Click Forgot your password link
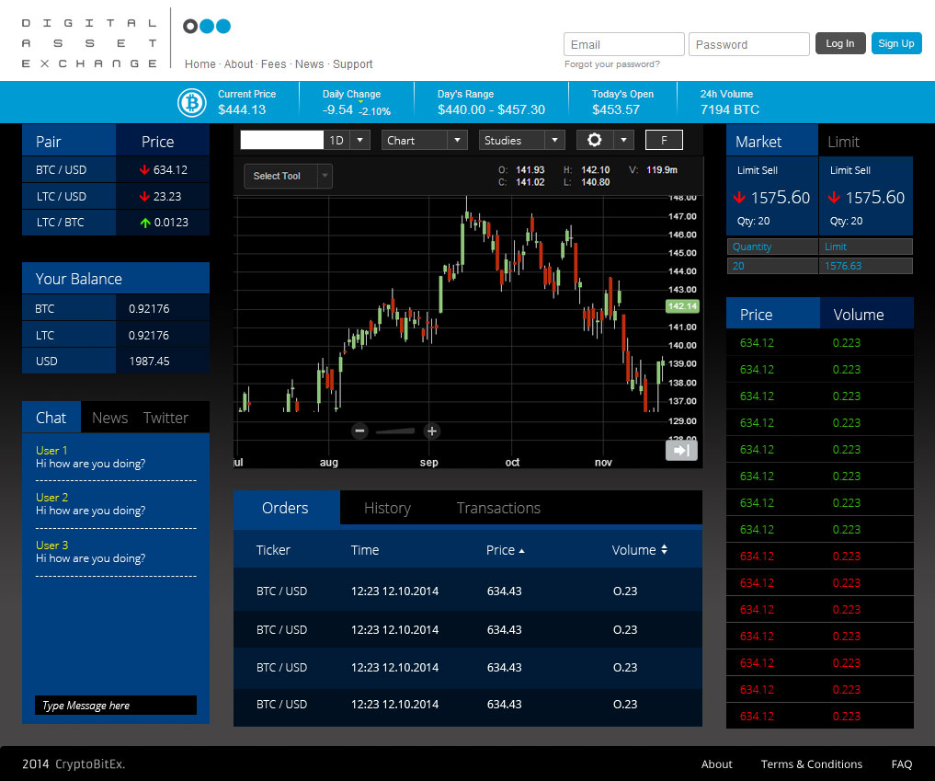The width and height of the screenshot is (935, 781). [611, 64]
